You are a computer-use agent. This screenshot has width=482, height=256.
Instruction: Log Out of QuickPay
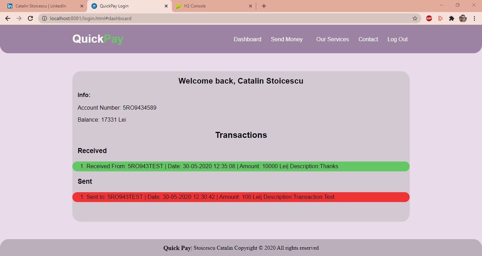397,39
